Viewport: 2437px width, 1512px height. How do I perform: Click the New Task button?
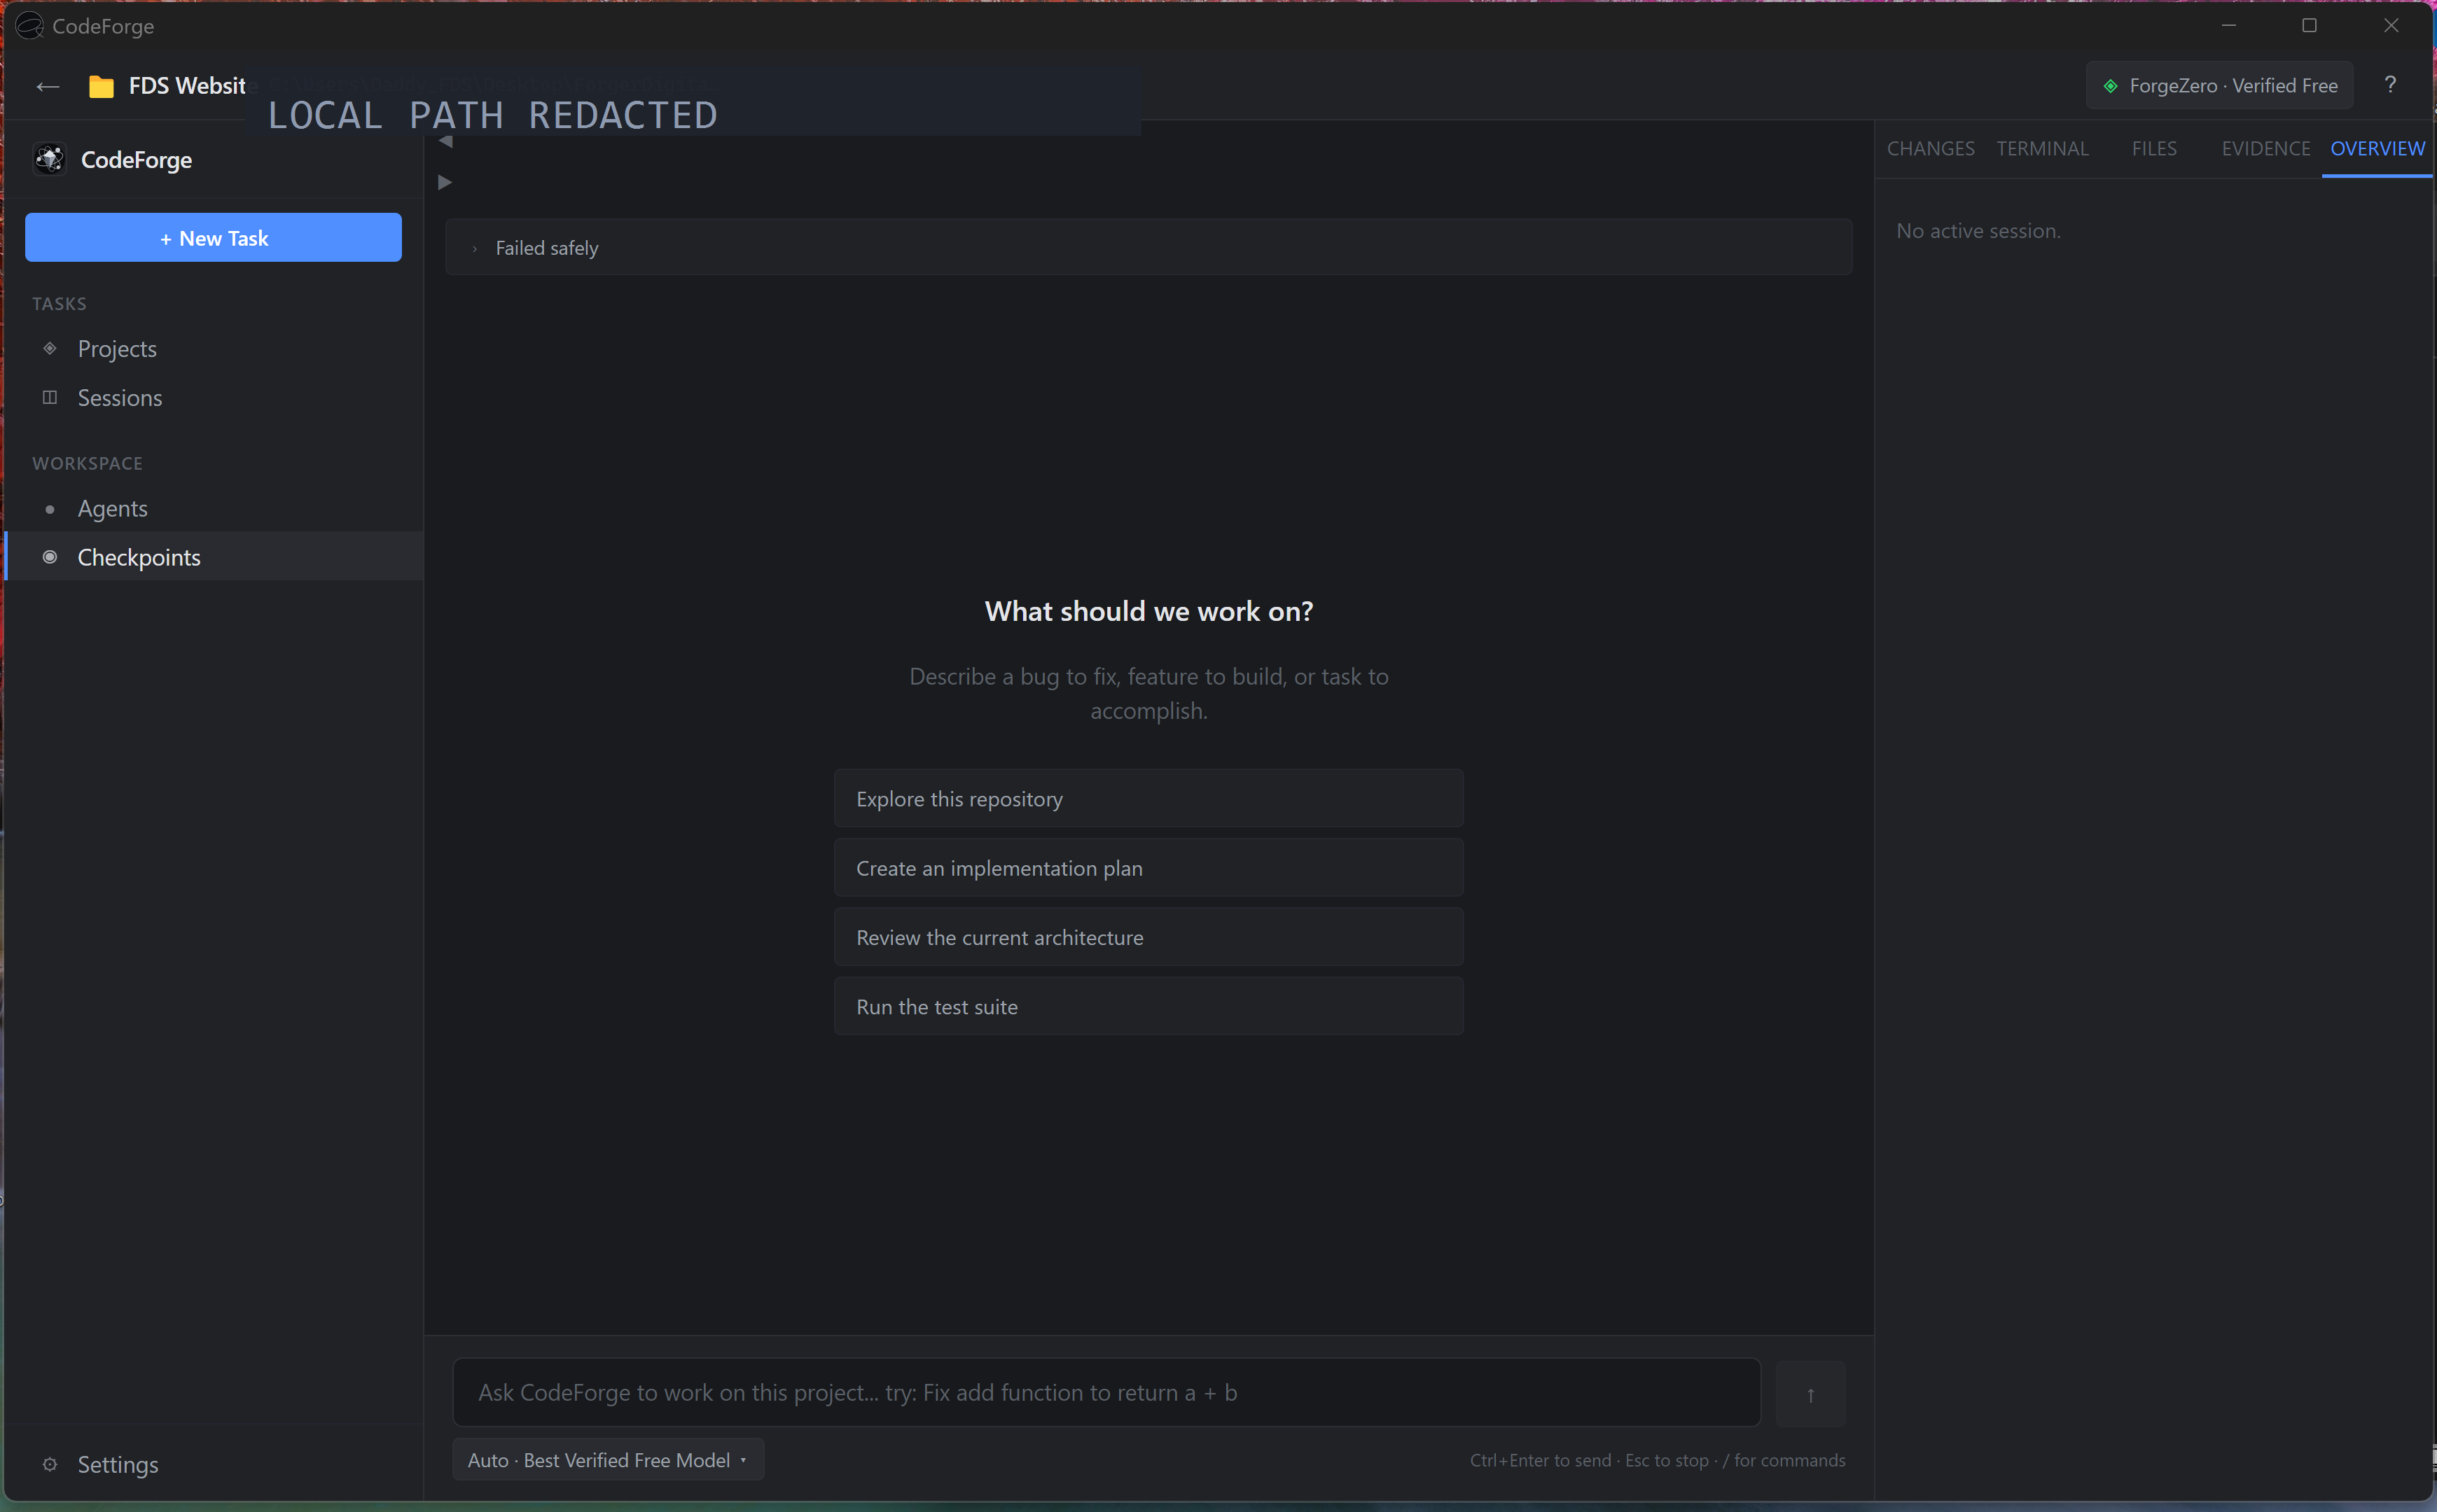[213, 238]
